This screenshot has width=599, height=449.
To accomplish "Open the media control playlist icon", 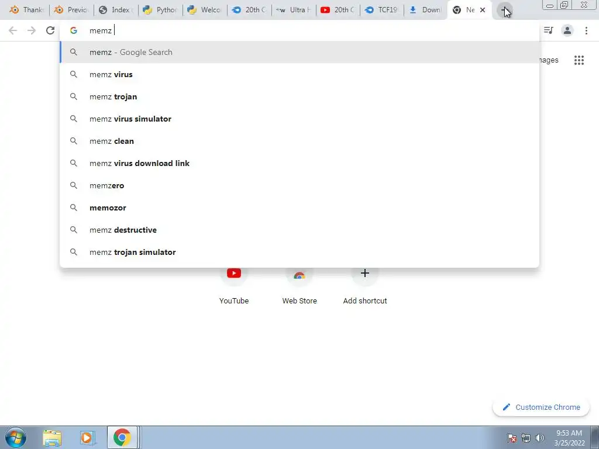I will coord(549,30).
